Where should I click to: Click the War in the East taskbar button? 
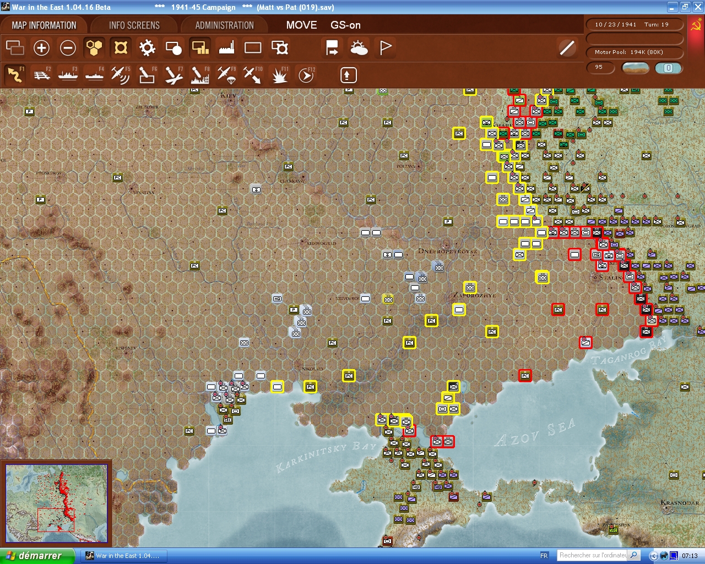pos(124,556)
